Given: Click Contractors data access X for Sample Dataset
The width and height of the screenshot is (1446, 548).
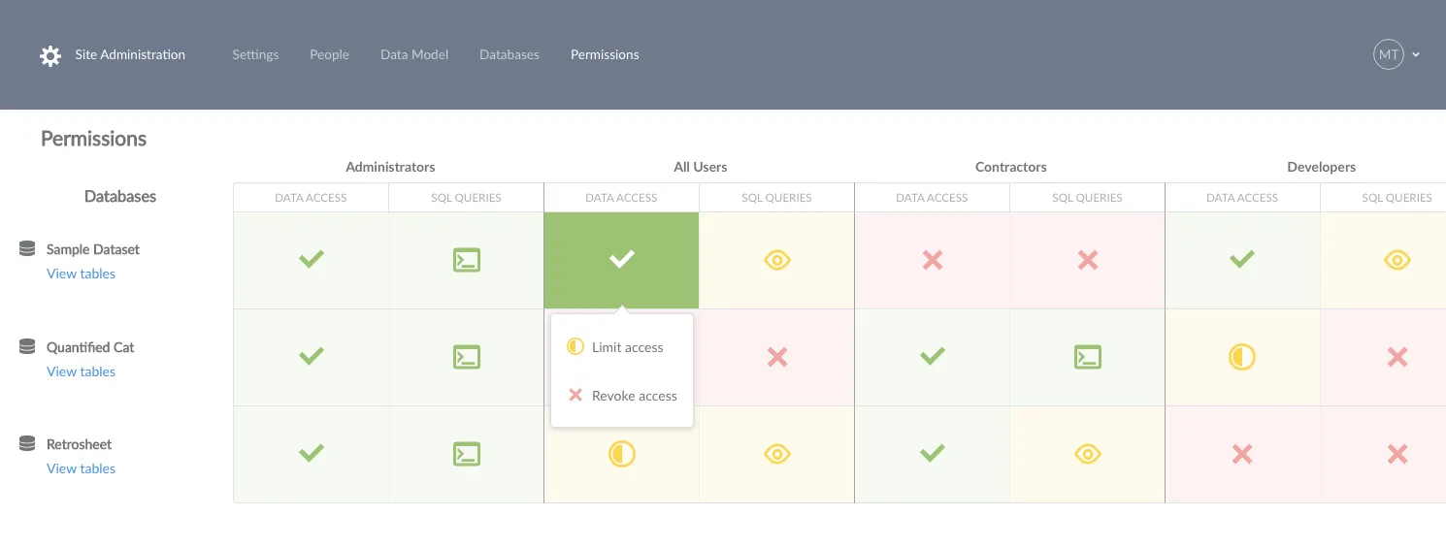Looking at the screenshot, I should [933, 260].
